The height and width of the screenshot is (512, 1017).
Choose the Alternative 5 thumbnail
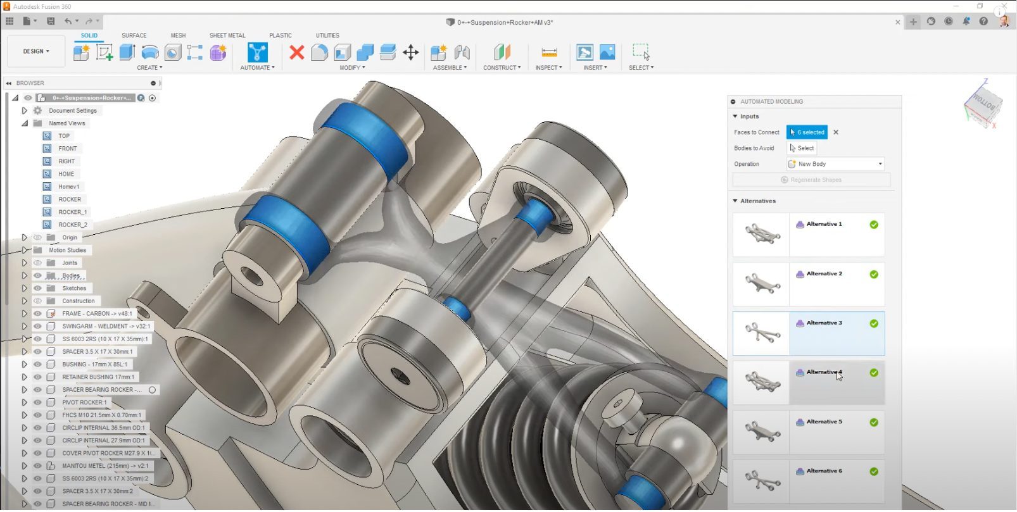coord(761,432)
